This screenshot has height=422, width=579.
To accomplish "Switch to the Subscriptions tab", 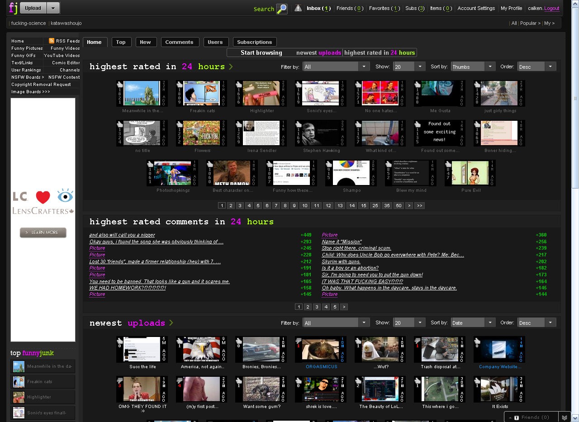I will (254, 42).
